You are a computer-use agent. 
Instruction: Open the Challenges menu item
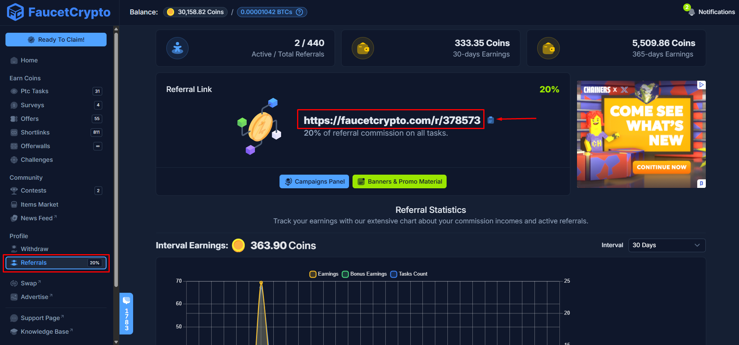pyautogui.click(x=56, y=160)
